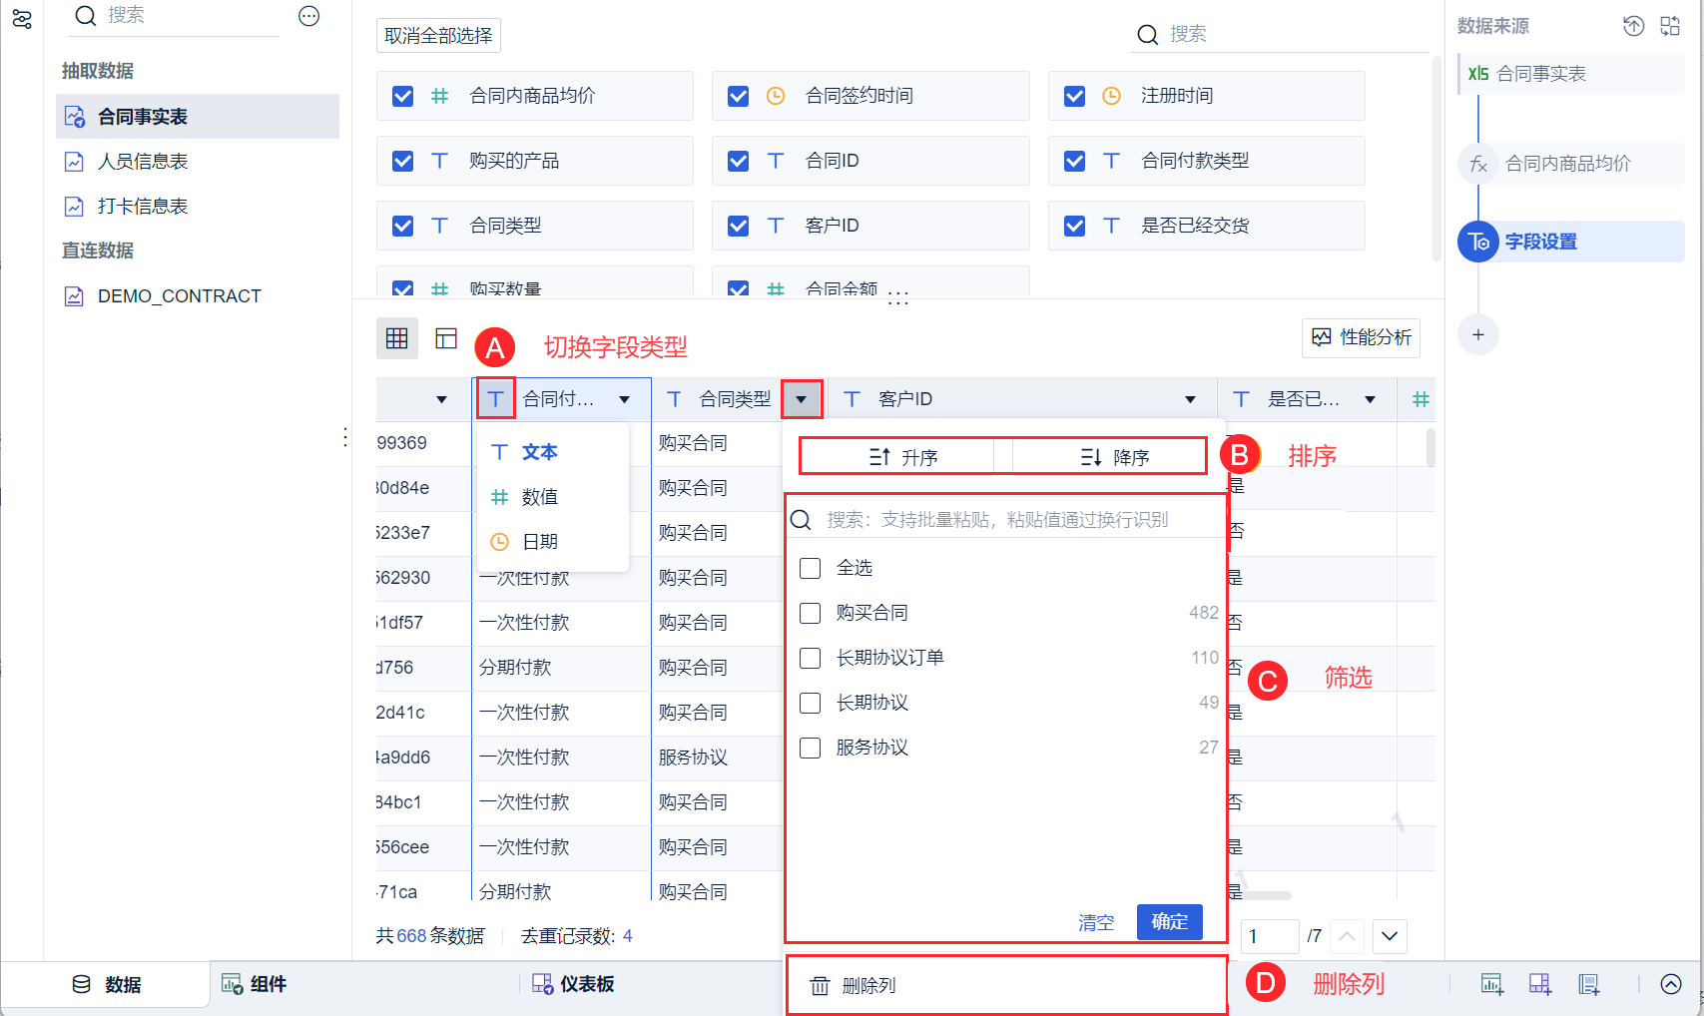Click the table view grid icon

(397, 338)
